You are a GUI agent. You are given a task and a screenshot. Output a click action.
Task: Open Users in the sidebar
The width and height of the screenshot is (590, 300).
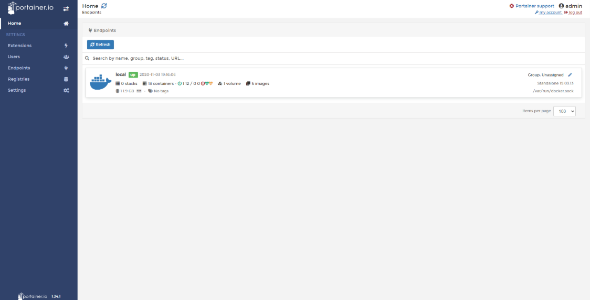(x=39, y=57)
